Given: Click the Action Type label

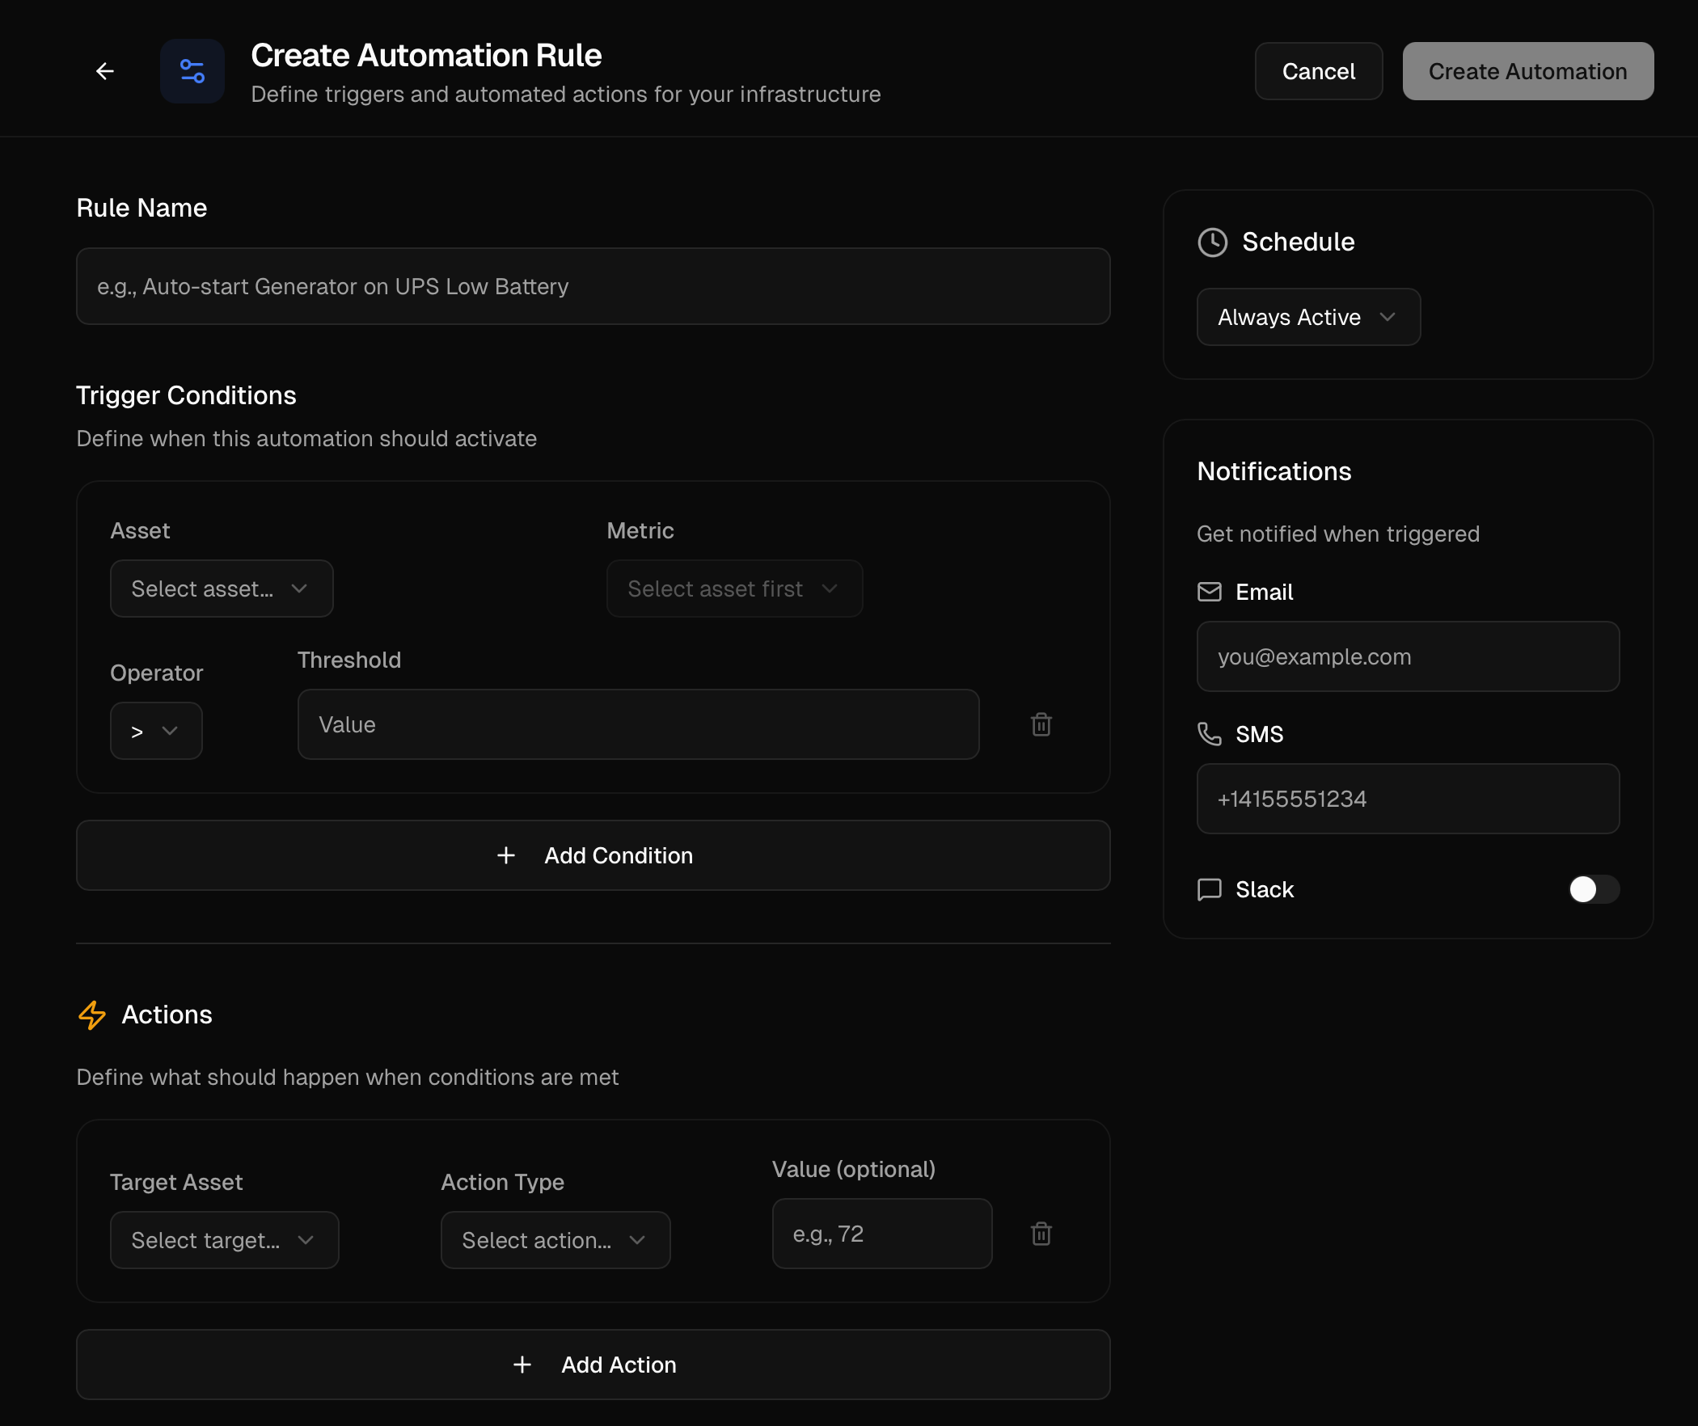Looking at the screenshot, I should (502, 1182).
